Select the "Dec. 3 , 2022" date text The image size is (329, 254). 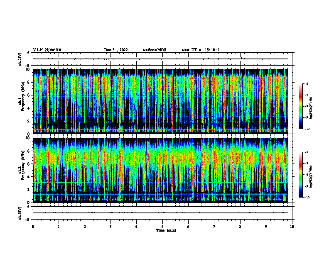coord(116,50)
